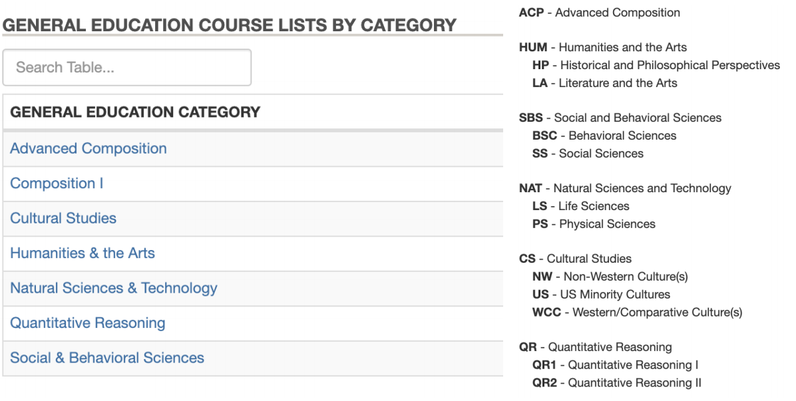Click the General Education Course Lists heading
The image size is (796, 401).
(x=230, y=25)
